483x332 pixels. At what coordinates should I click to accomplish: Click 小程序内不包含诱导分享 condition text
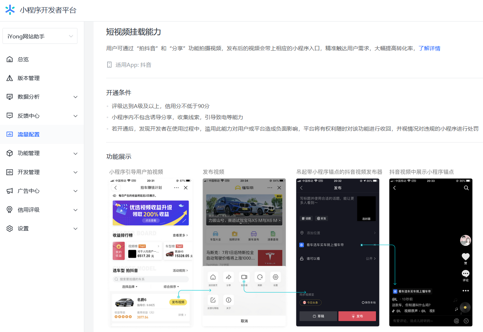click(177, 117)
